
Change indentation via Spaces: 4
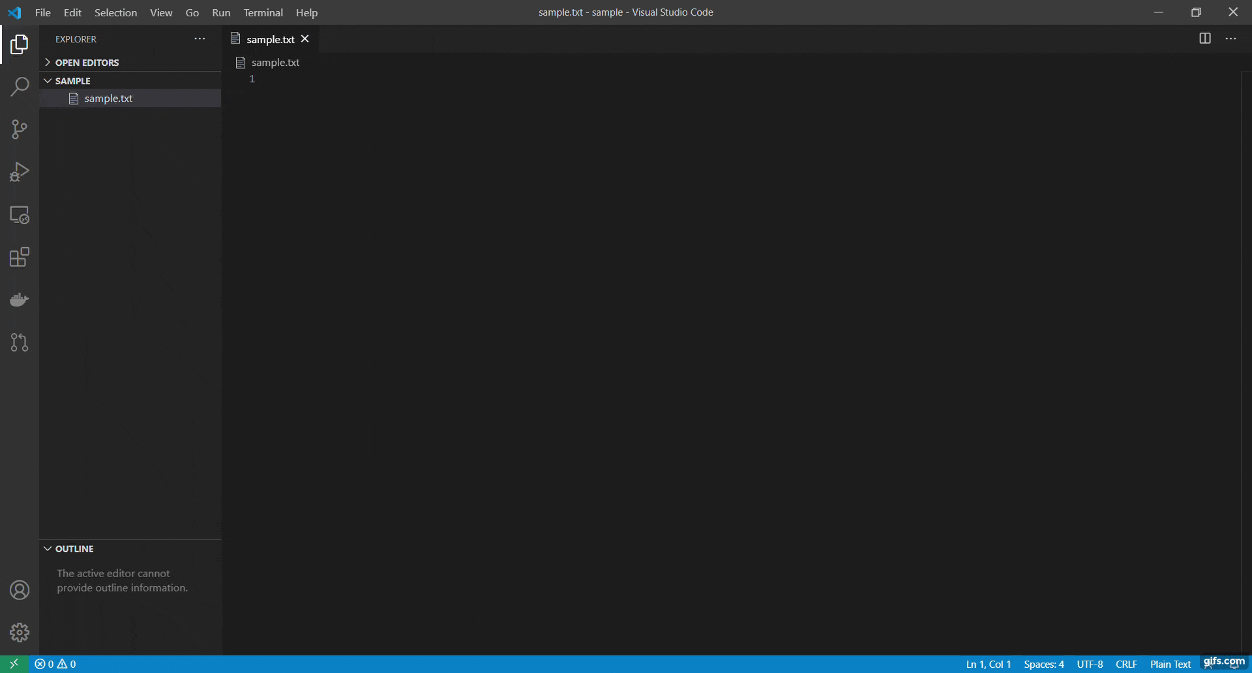(x=1043, y=664)
